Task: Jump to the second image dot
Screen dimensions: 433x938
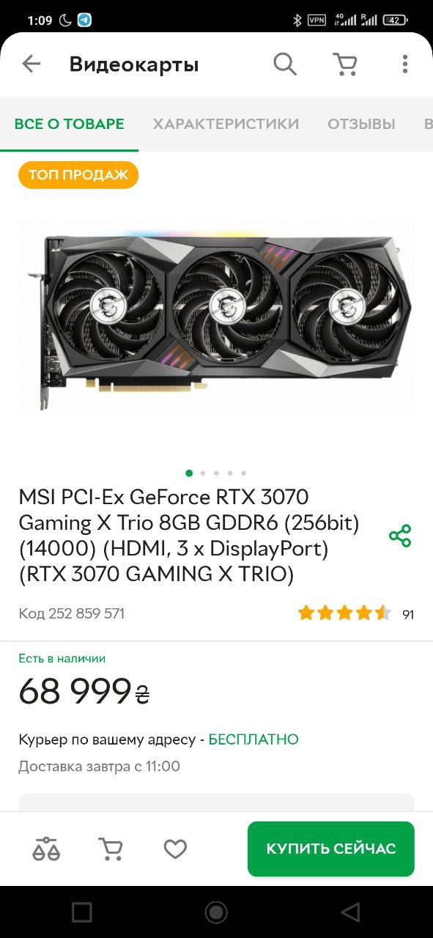Action: pos(203,473)
